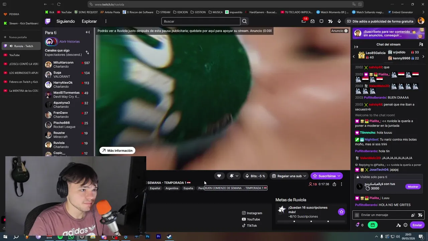Image resolution: width=428 pixels, height=241 pixels.
Task: Open the Stream - Kick Dashboard tab
Action: (x=21, y=23)
